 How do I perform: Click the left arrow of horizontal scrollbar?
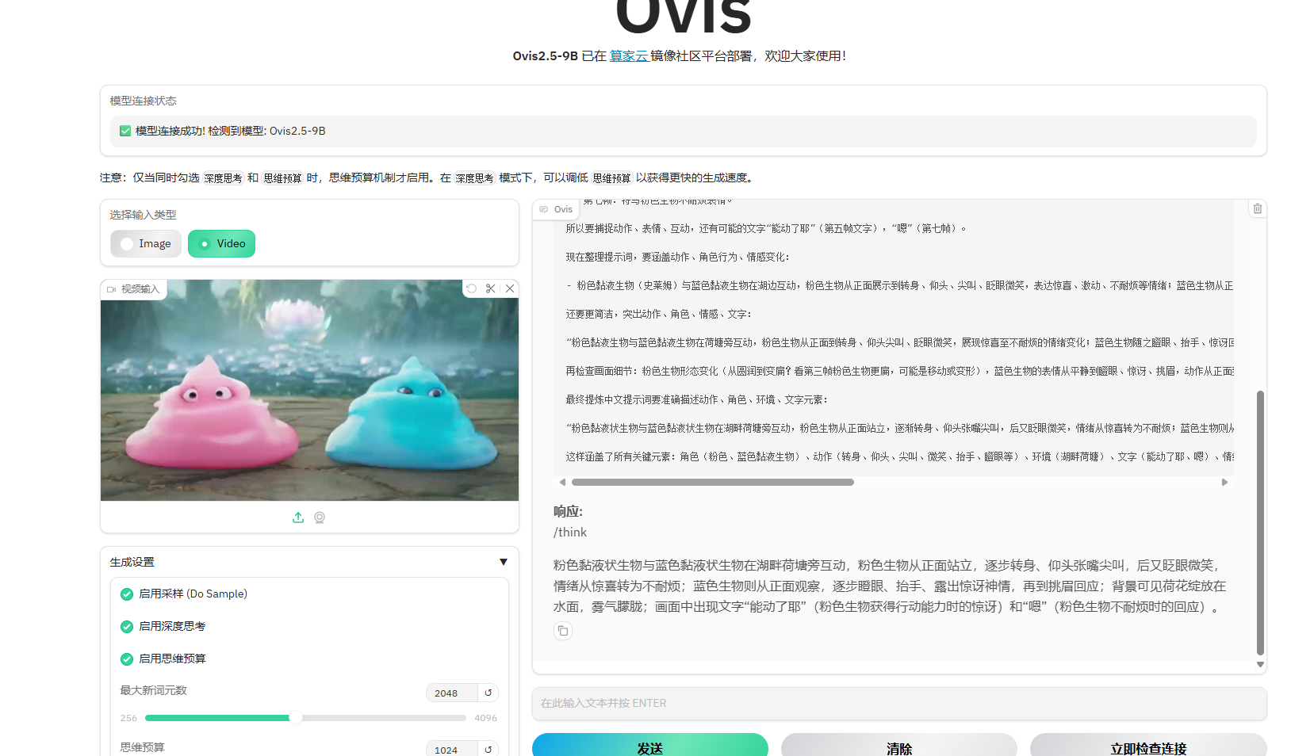[562, 482]
